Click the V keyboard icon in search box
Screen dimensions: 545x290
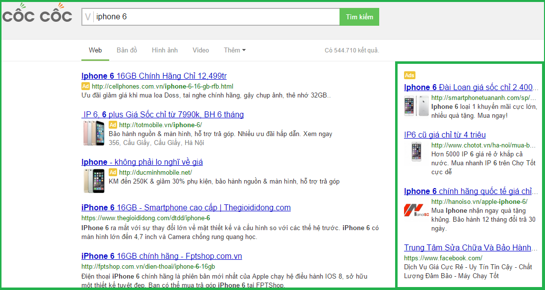(88, 17)
